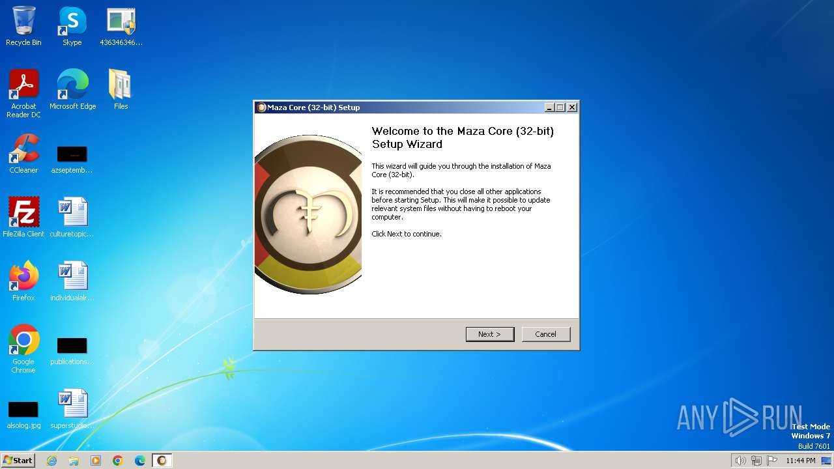Image resolution: width=834 pixels, height=469 pixels.
Task: Launch Microsoft Edge desktop shortcut
Action: (72, 89)
